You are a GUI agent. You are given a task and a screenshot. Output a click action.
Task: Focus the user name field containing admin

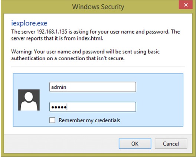pyautogui.click(x=93, y=87)
